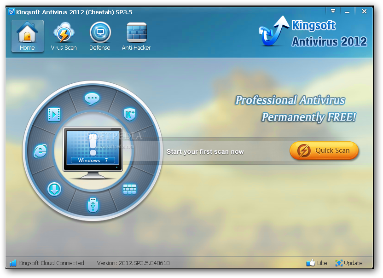Click the Windows 7 monitor status icon

pyautogui.click(x=93, y=153)
